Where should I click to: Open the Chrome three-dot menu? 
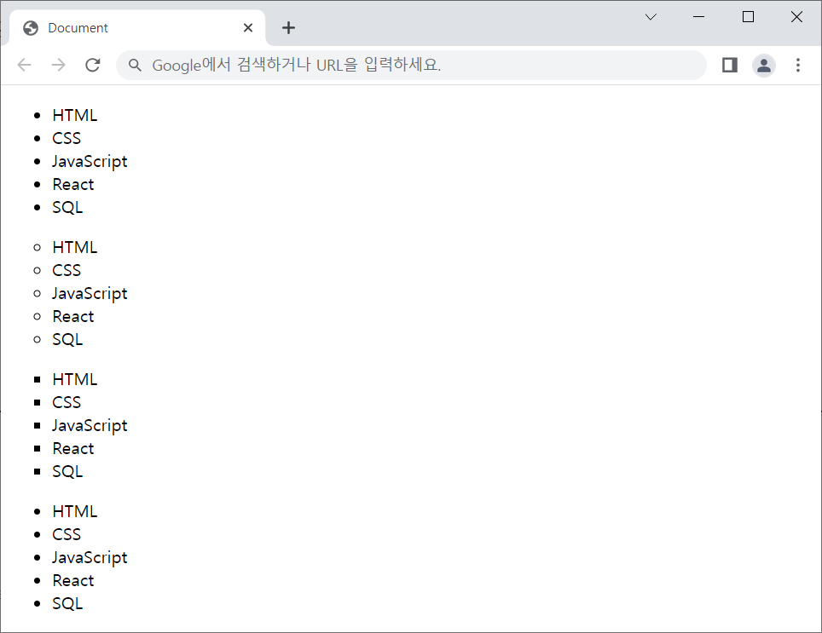tap(798, 65)
